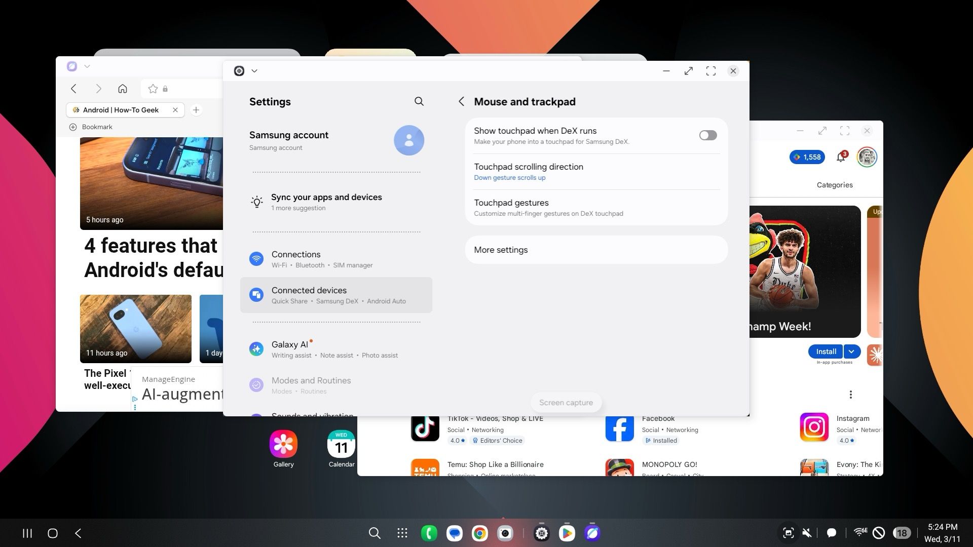Open apps grid drawer in taskbar
973x547 pixels.
point(402,533)
